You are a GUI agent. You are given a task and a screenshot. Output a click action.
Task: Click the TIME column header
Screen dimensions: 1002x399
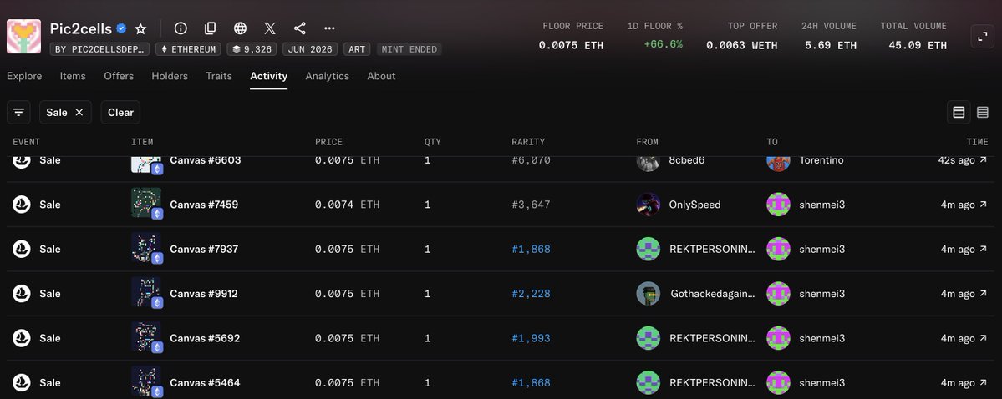[977, 142]
